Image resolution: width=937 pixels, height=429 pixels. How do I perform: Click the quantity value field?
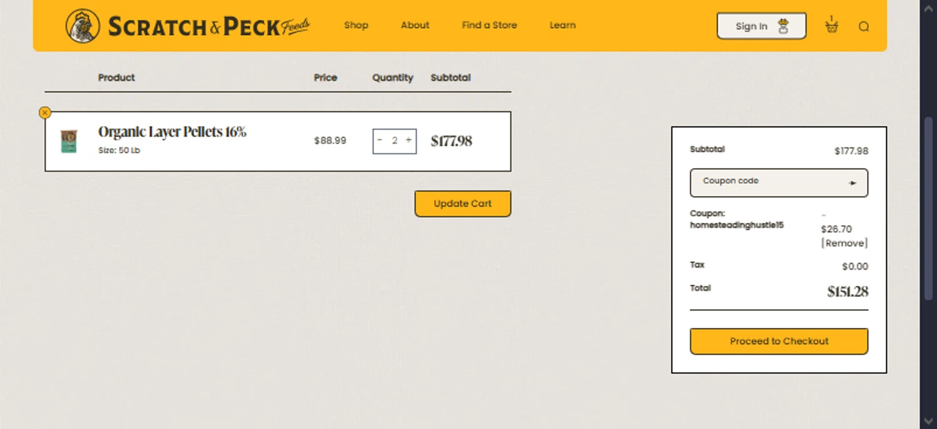coord(394,141)
